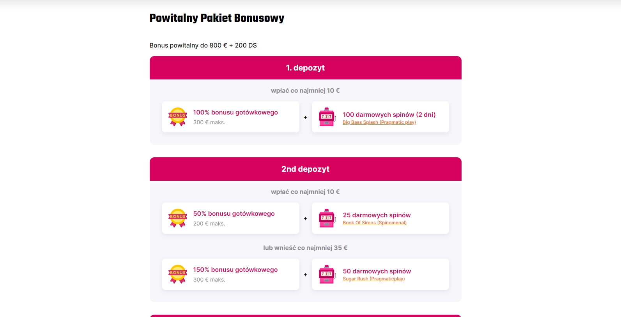Click the slot machine icon beside 50 darmowych spinów
Image resolution: width=621 pixels, height=317 pixels.
click(x=327, y=274)
